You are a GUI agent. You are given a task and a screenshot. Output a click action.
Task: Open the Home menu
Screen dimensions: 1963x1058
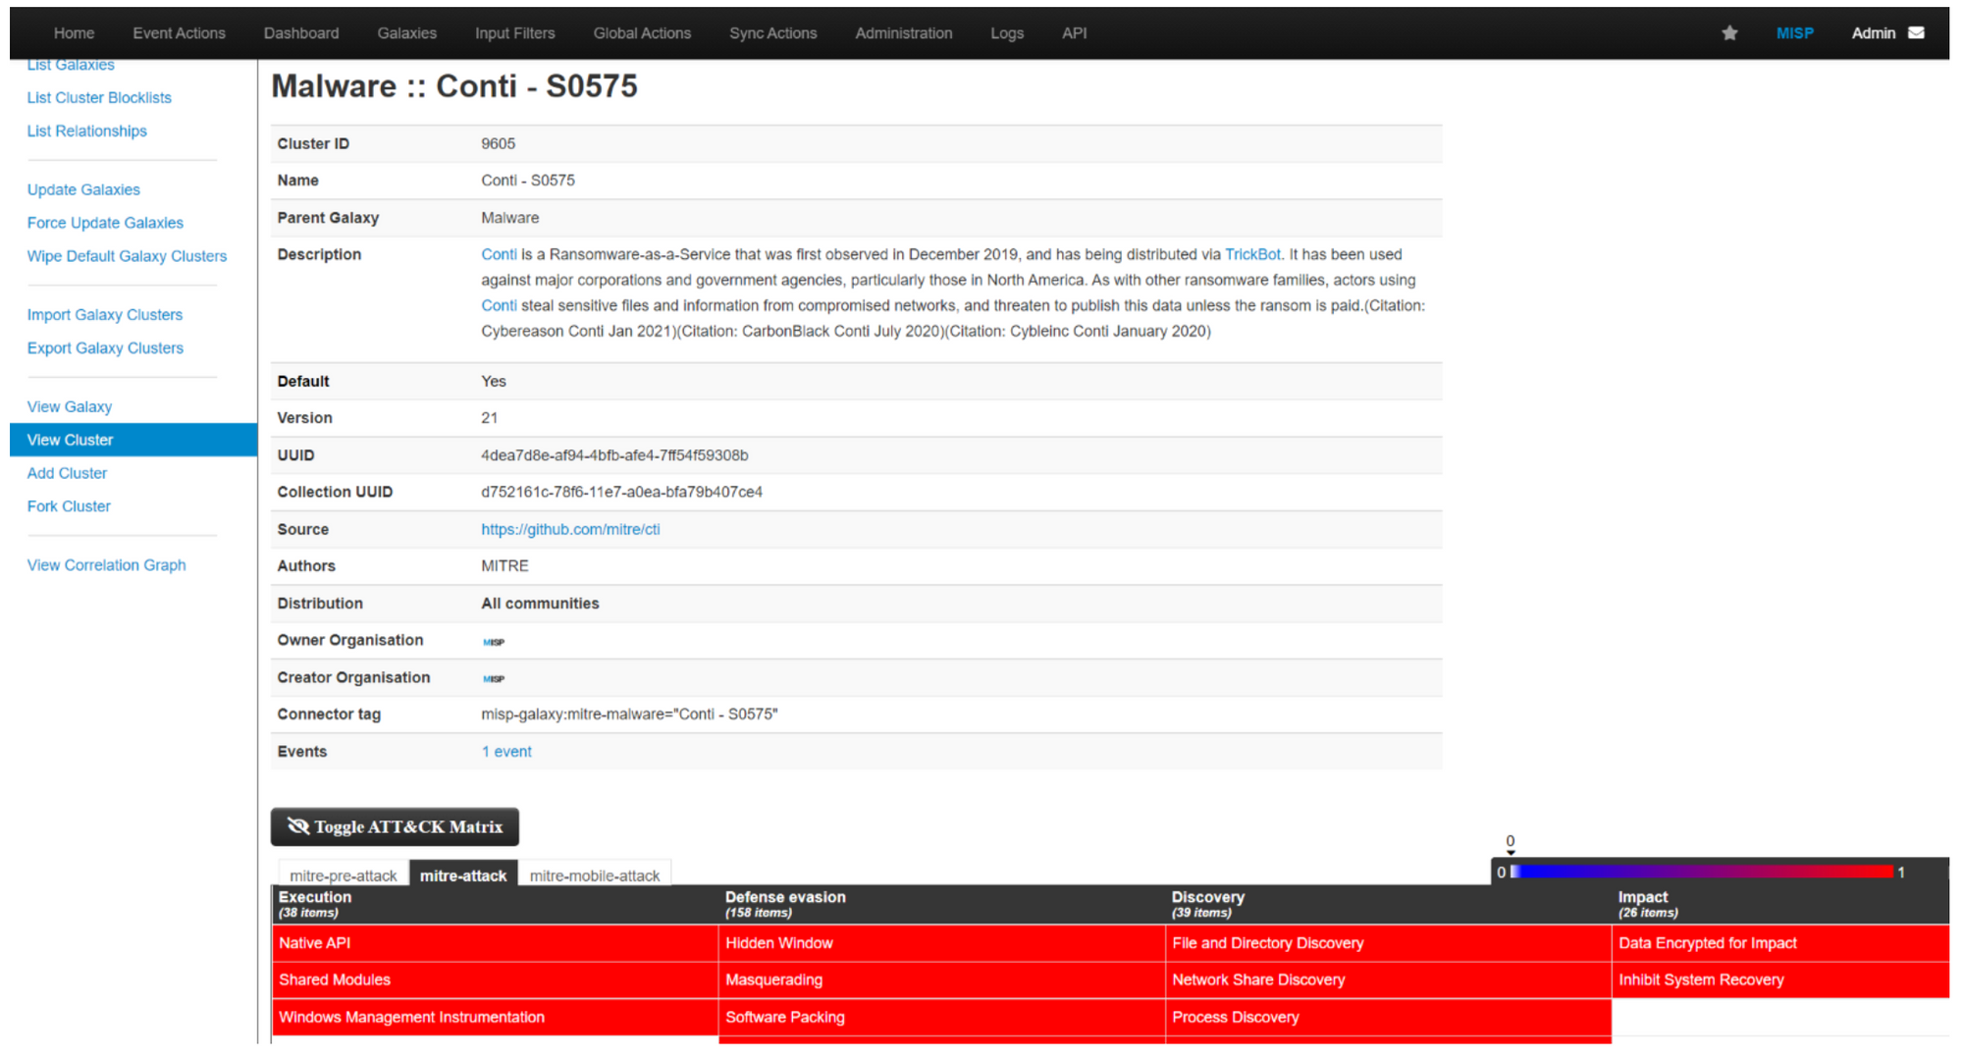click(x=74, y=33)
